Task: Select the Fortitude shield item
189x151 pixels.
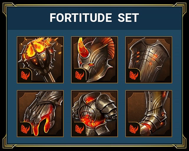Action: [x=149, y=60]
